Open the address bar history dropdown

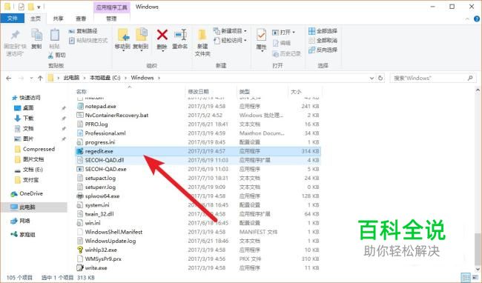point(372,78)
